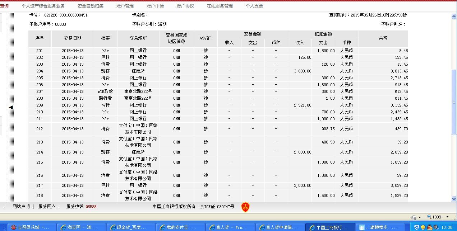
Task: Click the 服务网点 footer link
Action: click(47, 207)
